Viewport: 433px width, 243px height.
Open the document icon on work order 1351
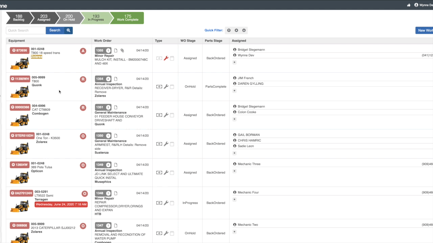click(x=116, y=107)
